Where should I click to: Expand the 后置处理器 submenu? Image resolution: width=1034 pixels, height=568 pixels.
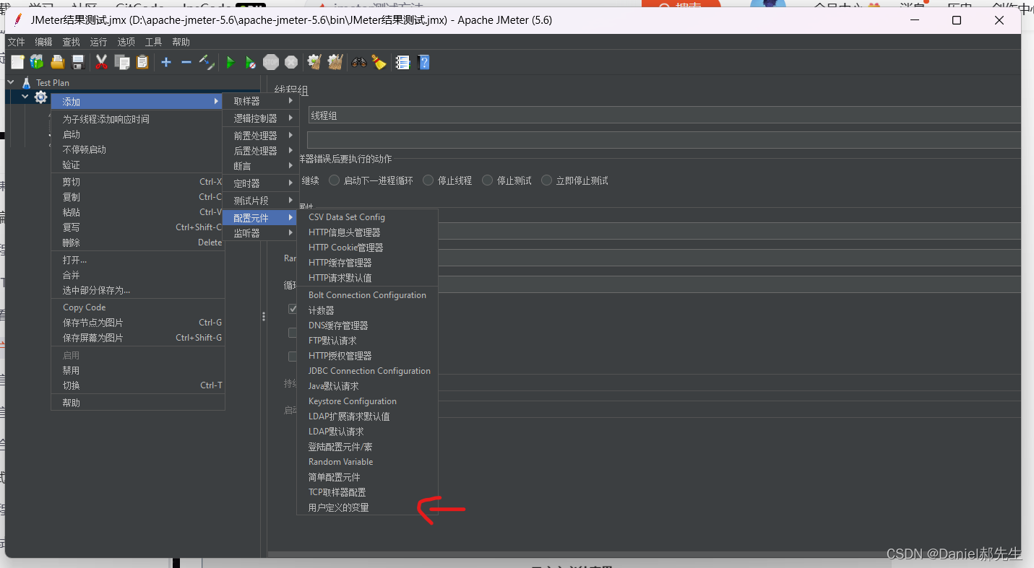click(259, 151)
